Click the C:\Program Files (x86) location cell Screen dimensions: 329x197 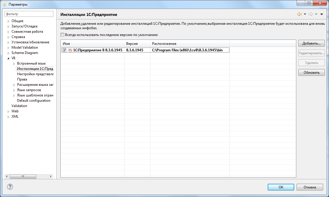pos(187,50)
